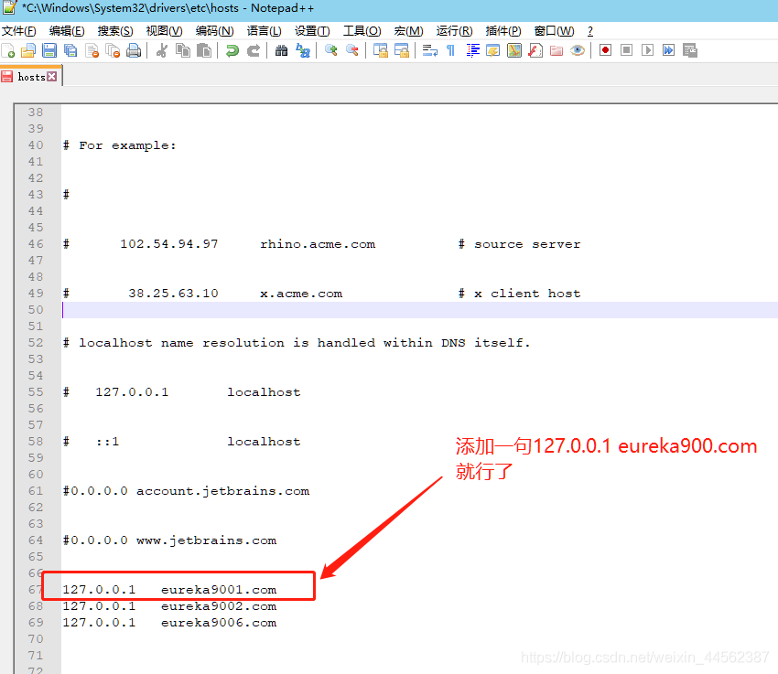Click line number 67 in the margin
The width and height of the screenshot is (778, 674).
[36, 590]
